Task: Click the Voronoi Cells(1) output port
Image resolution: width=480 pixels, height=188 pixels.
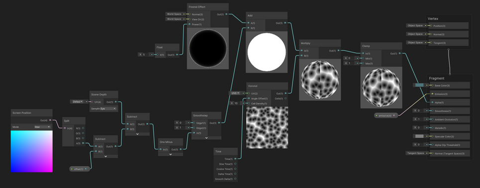Action: point(286,98)
